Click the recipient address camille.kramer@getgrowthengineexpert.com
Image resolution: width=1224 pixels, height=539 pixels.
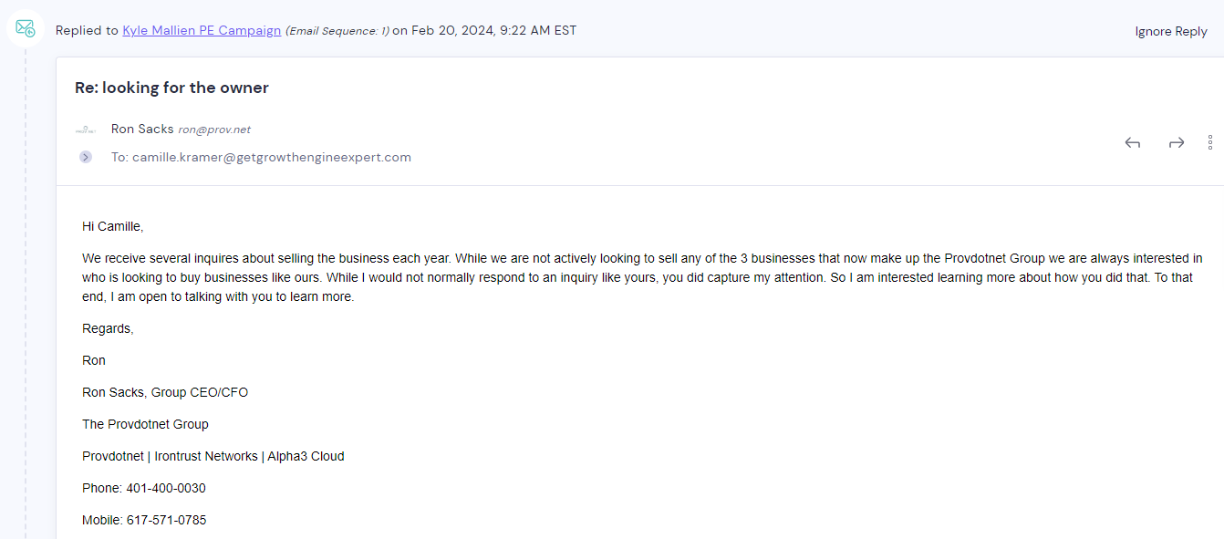[272, 157]
